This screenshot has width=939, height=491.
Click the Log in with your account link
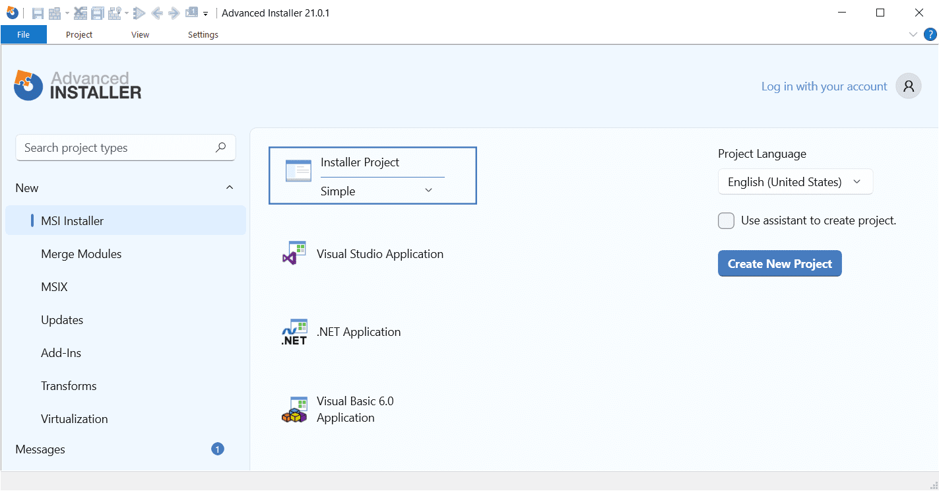(x=824, y=86)
